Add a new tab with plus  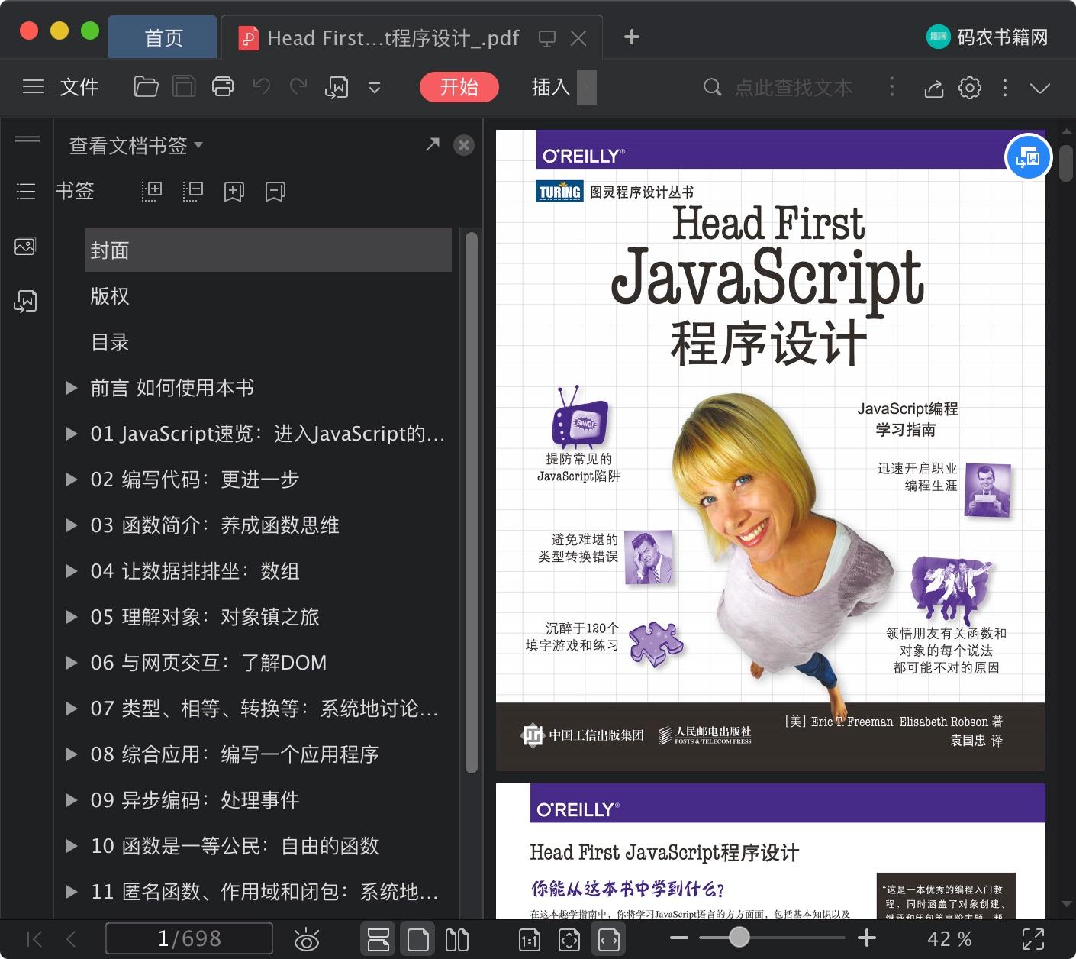[x=632, y=37]
